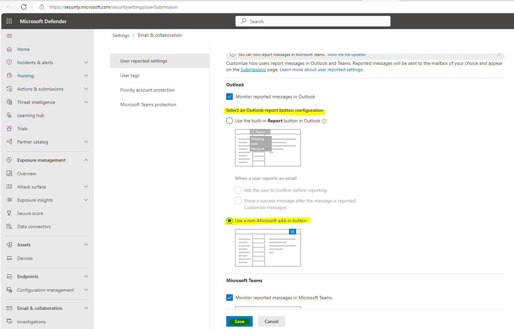Open the Microsoft Teams protection page
The height and width of the screenshot is (329, 514).
point(148,104)
